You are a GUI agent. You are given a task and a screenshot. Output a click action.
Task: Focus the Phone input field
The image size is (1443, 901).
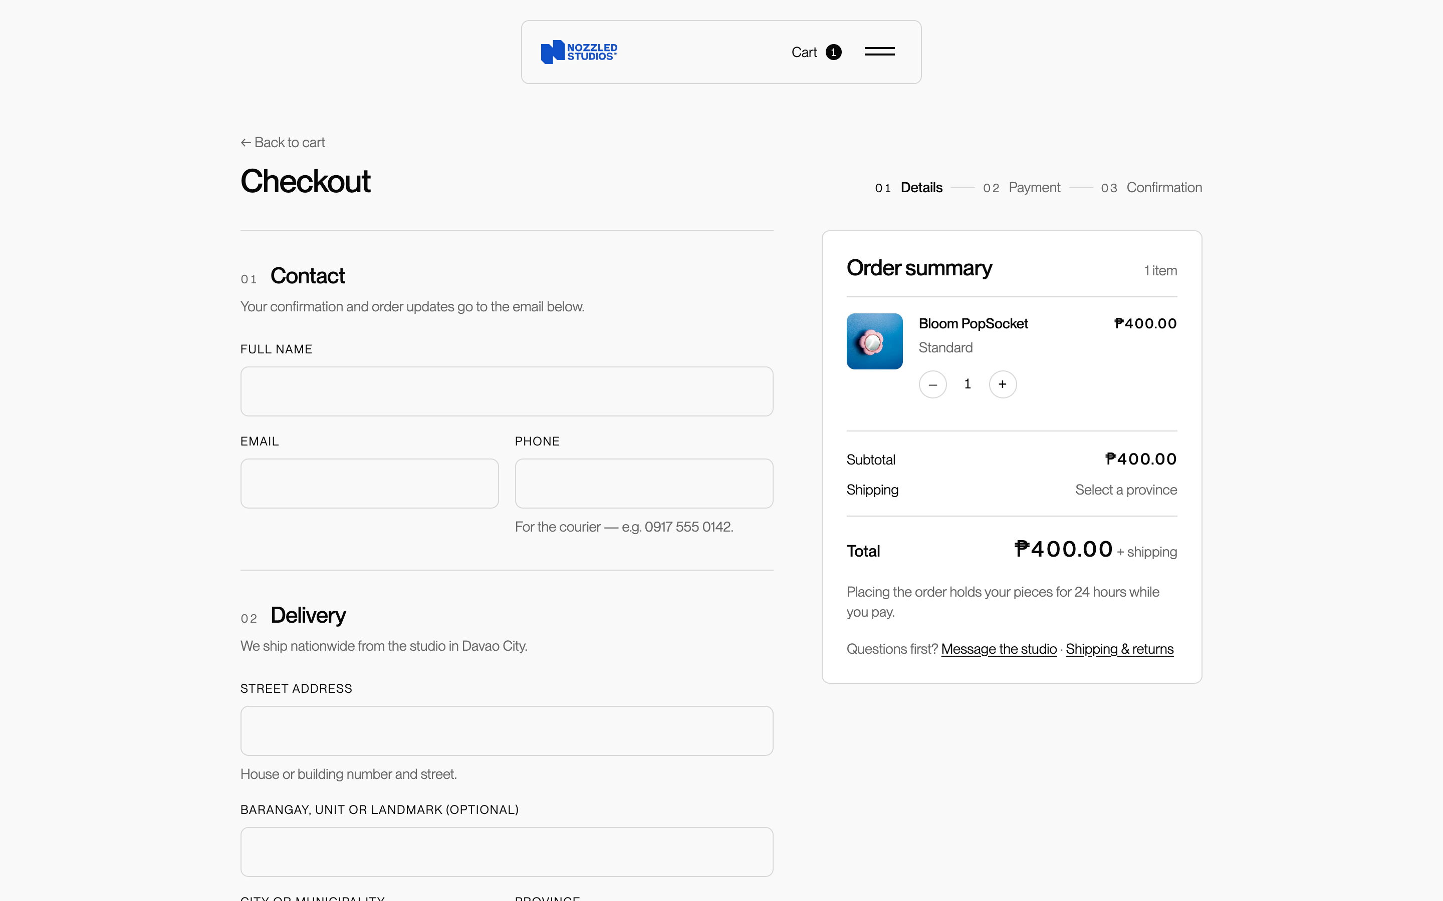(644, 483)
